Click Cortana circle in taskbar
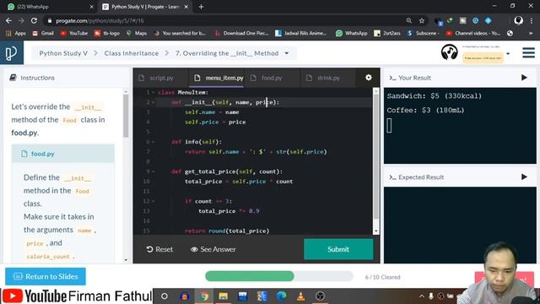This screenshot has width=540, height=304. pos(165,296)
